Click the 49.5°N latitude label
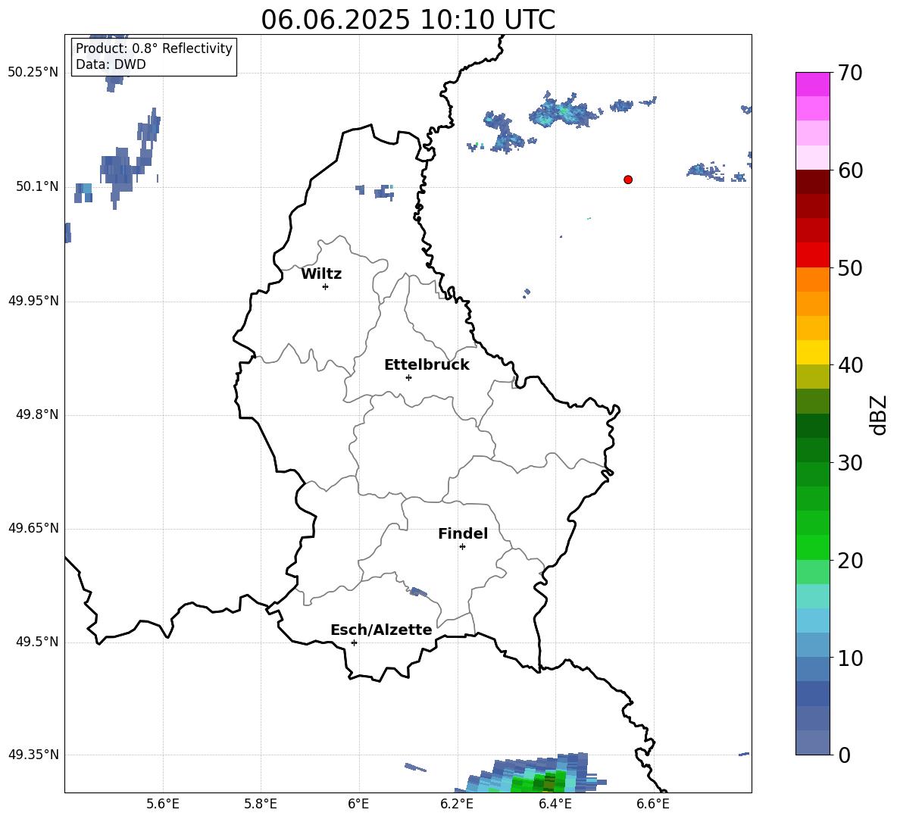 point(37,642)
